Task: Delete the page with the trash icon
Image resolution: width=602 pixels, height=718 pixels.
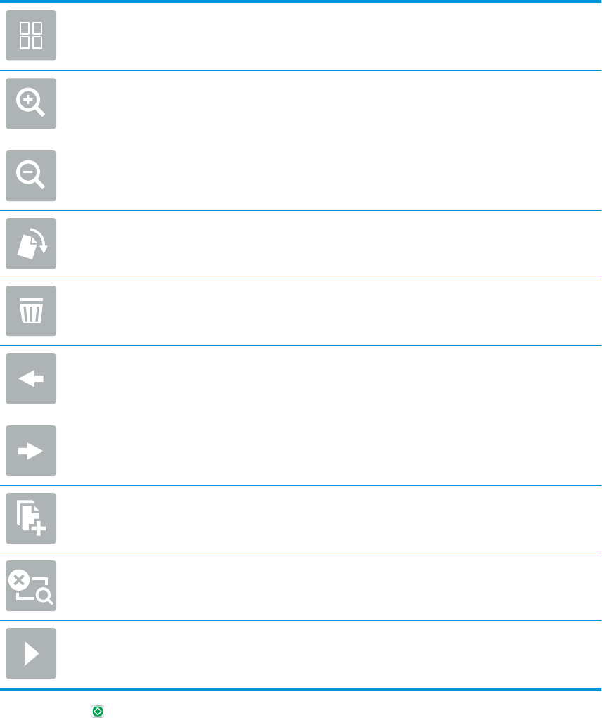Action: [x=31, y=311]
